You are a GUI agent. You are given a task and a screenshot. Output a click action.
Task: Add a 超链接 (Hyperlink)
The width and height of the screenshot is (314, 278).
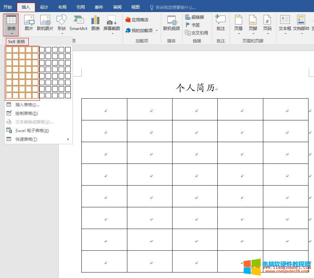(196, 17)
